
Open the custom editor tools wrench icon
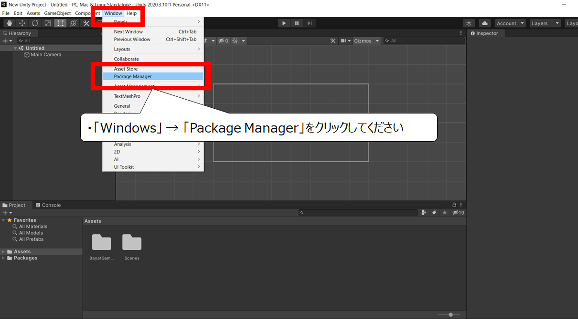(86, 23)
